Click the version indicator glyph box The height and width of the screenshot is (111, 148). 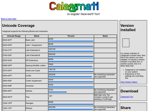coord(126,43)
